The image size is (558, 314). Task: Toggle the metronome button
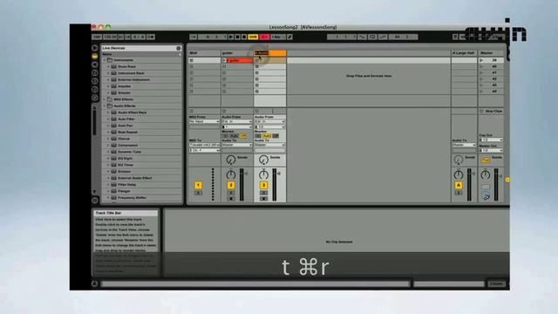point(151,37)
